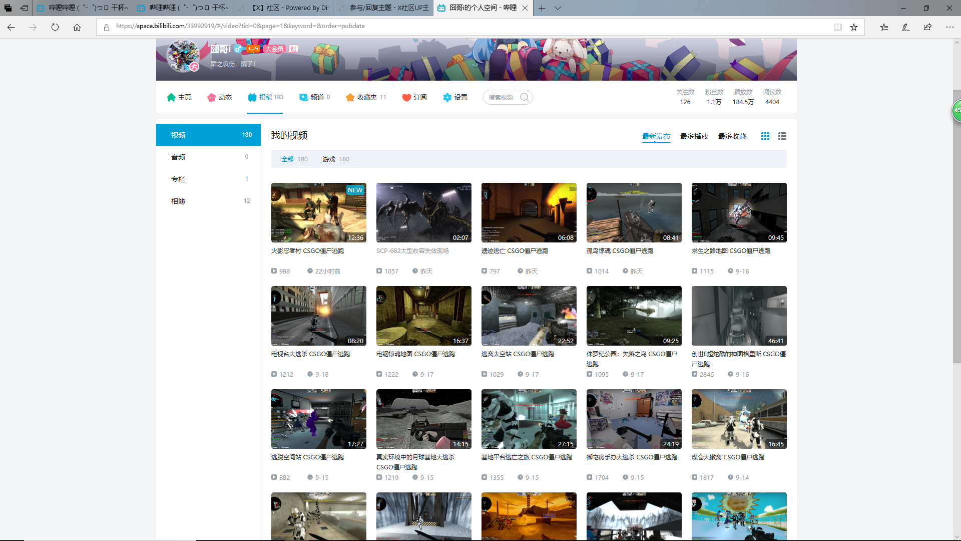The width and height of the screenshot is (961, 541).
Task: Open video 火影忍者村 CSGO僵尸逃跑 title
Action: (307, 251)
